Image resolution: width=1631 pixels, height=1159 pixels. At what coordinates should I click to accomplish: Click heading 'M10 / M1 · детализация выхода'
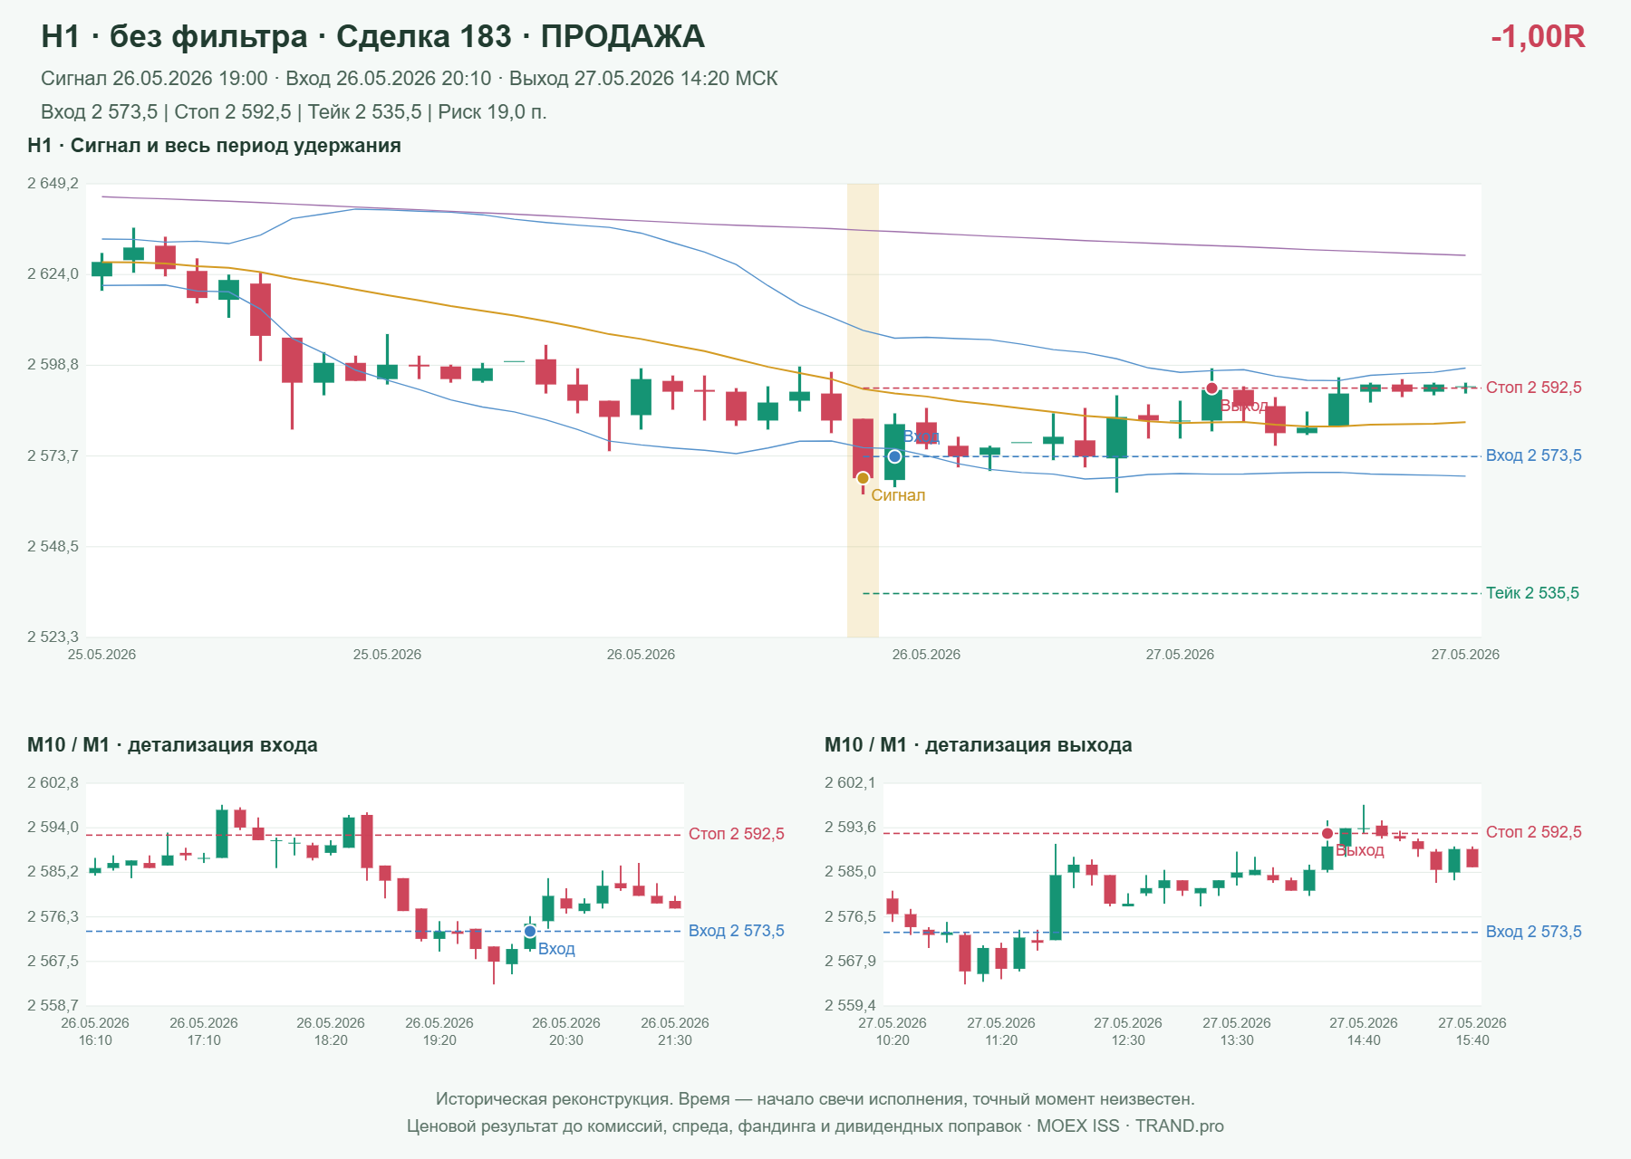click(978, 745)
